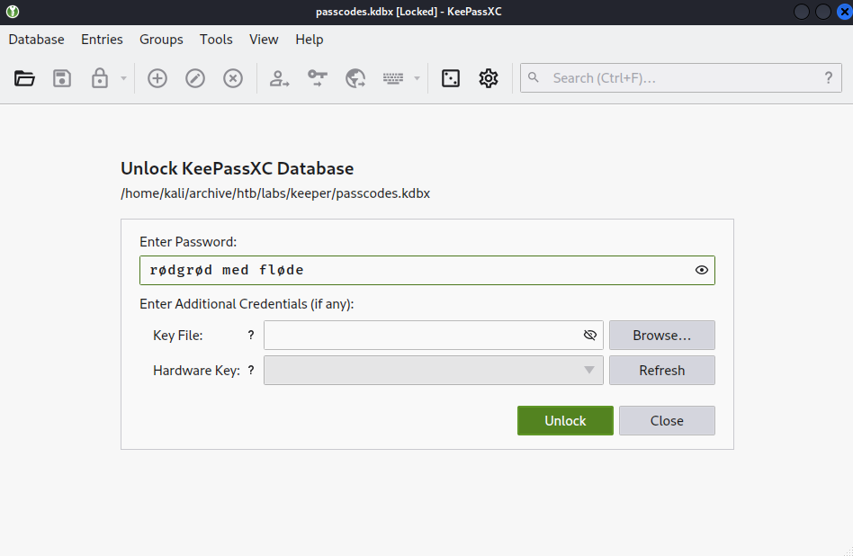Click the magnifier icon in search box
Viewport: 853px width, 556px height.
click(534, 77)
